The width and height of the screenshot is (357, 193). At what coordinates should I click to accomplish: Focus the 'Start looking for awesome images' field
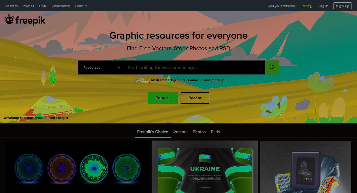click(195, 67)
